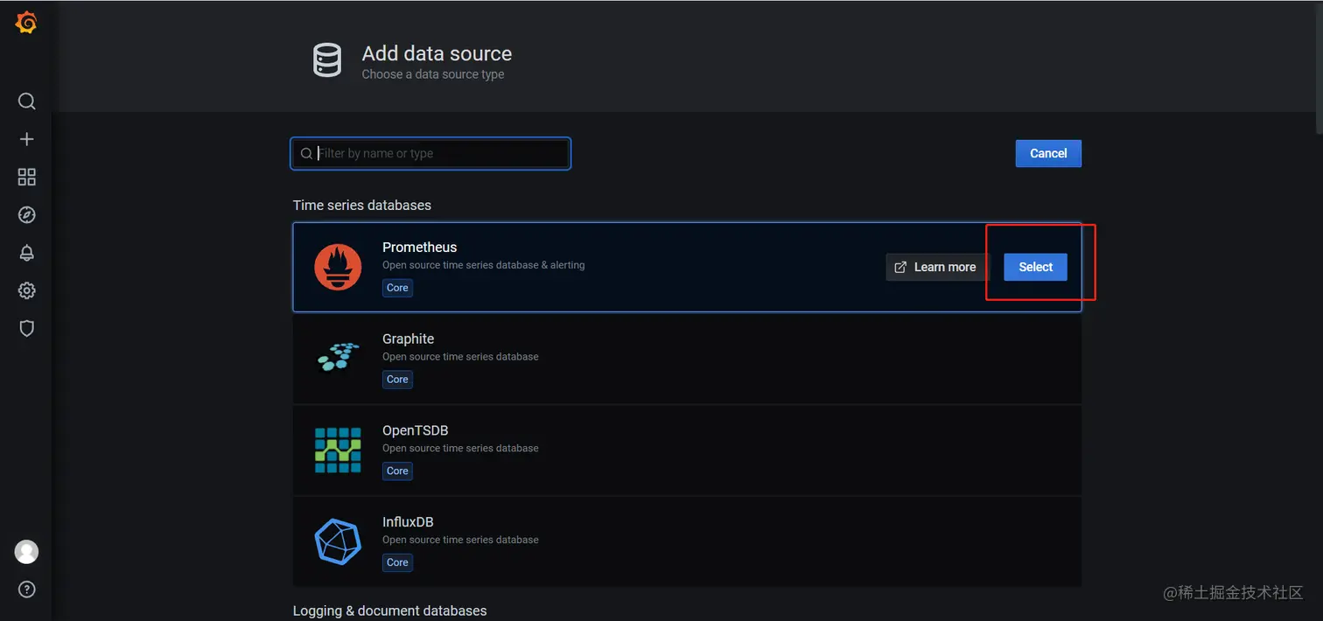Click the OpenTSDB logo icon
This screenshot has width=1323, height=621.
pyautogui.click(x=338, y=450)
